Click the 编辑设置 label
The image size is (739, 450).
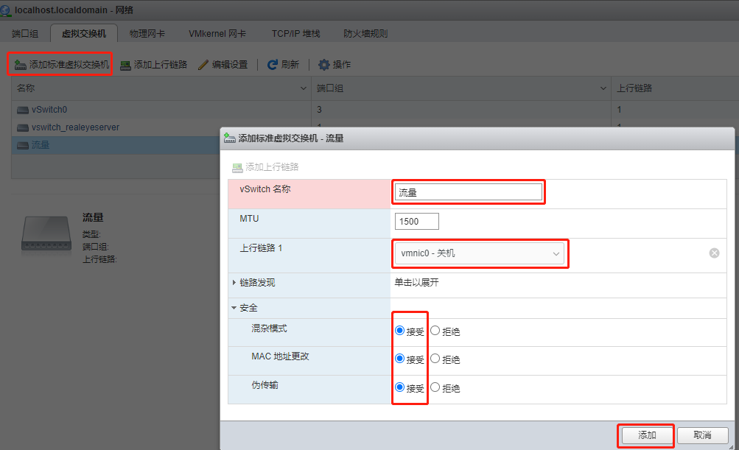tap(230, 65)
